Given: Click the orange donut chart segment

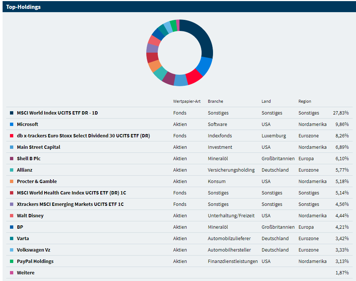Looking at the screenshot, I should 155,66.
